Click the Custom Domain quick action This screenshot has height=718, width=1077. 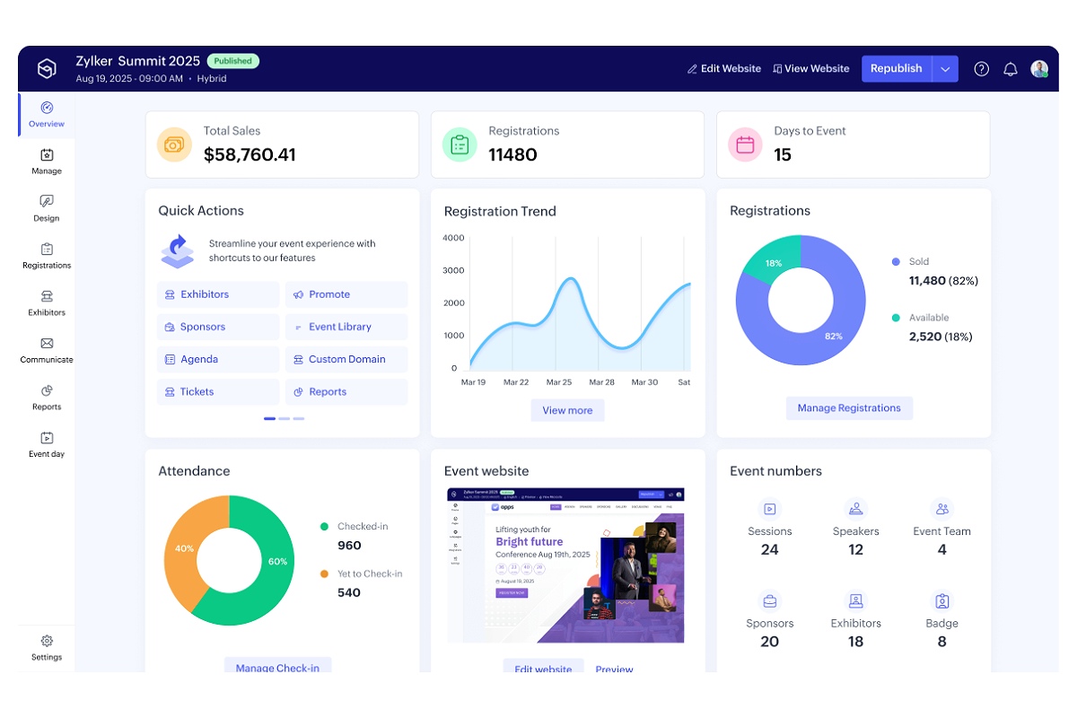346,360
